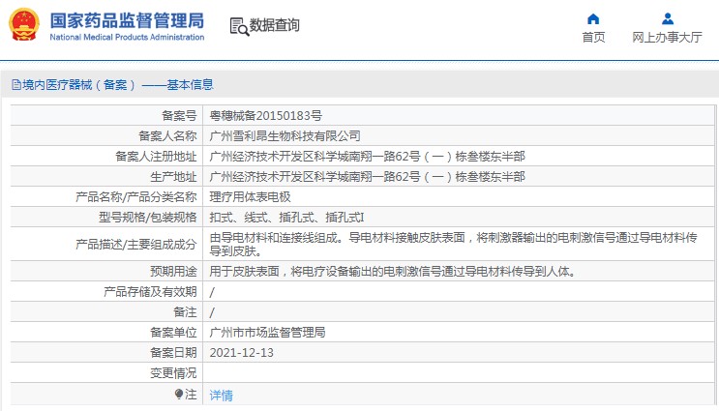The image size is (719, 411).
Task: Click the national emblem logo
Action: point(24,25)
